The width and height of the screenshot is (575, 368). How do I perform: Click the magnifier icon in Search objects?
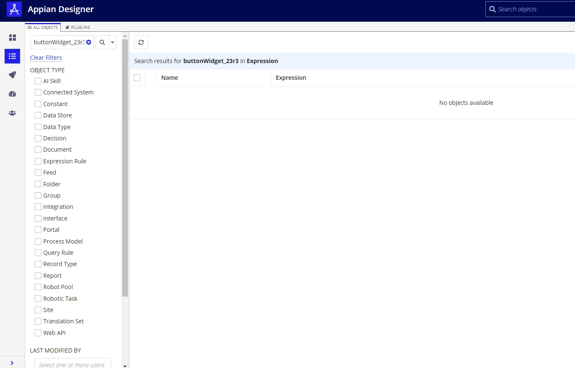click(493, 9)
